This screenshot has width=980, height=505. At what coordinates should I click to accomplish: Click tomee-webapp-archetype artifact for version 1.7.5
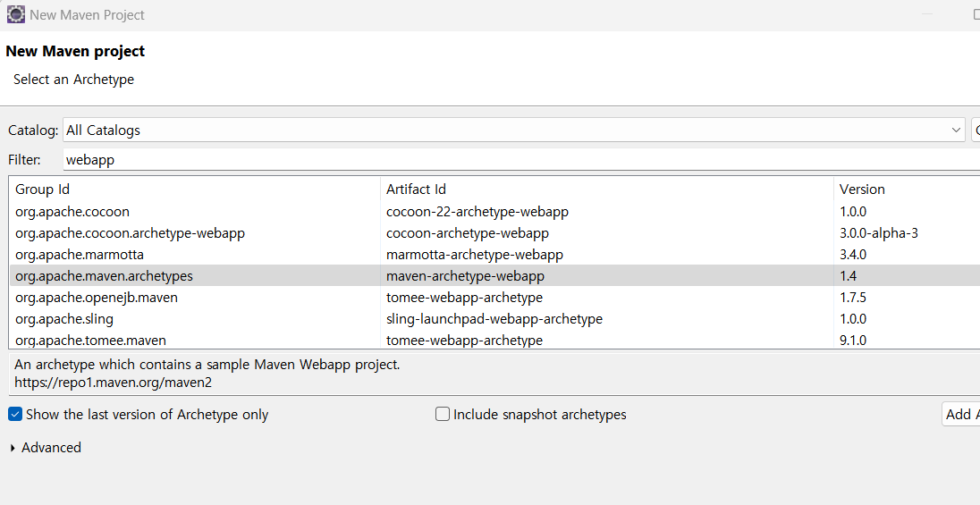pos(464,298)
